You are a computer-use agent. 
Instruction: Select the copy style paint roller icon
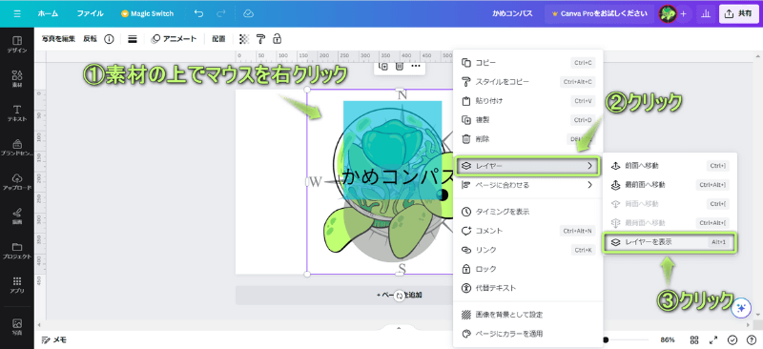[x=260, y=39]
